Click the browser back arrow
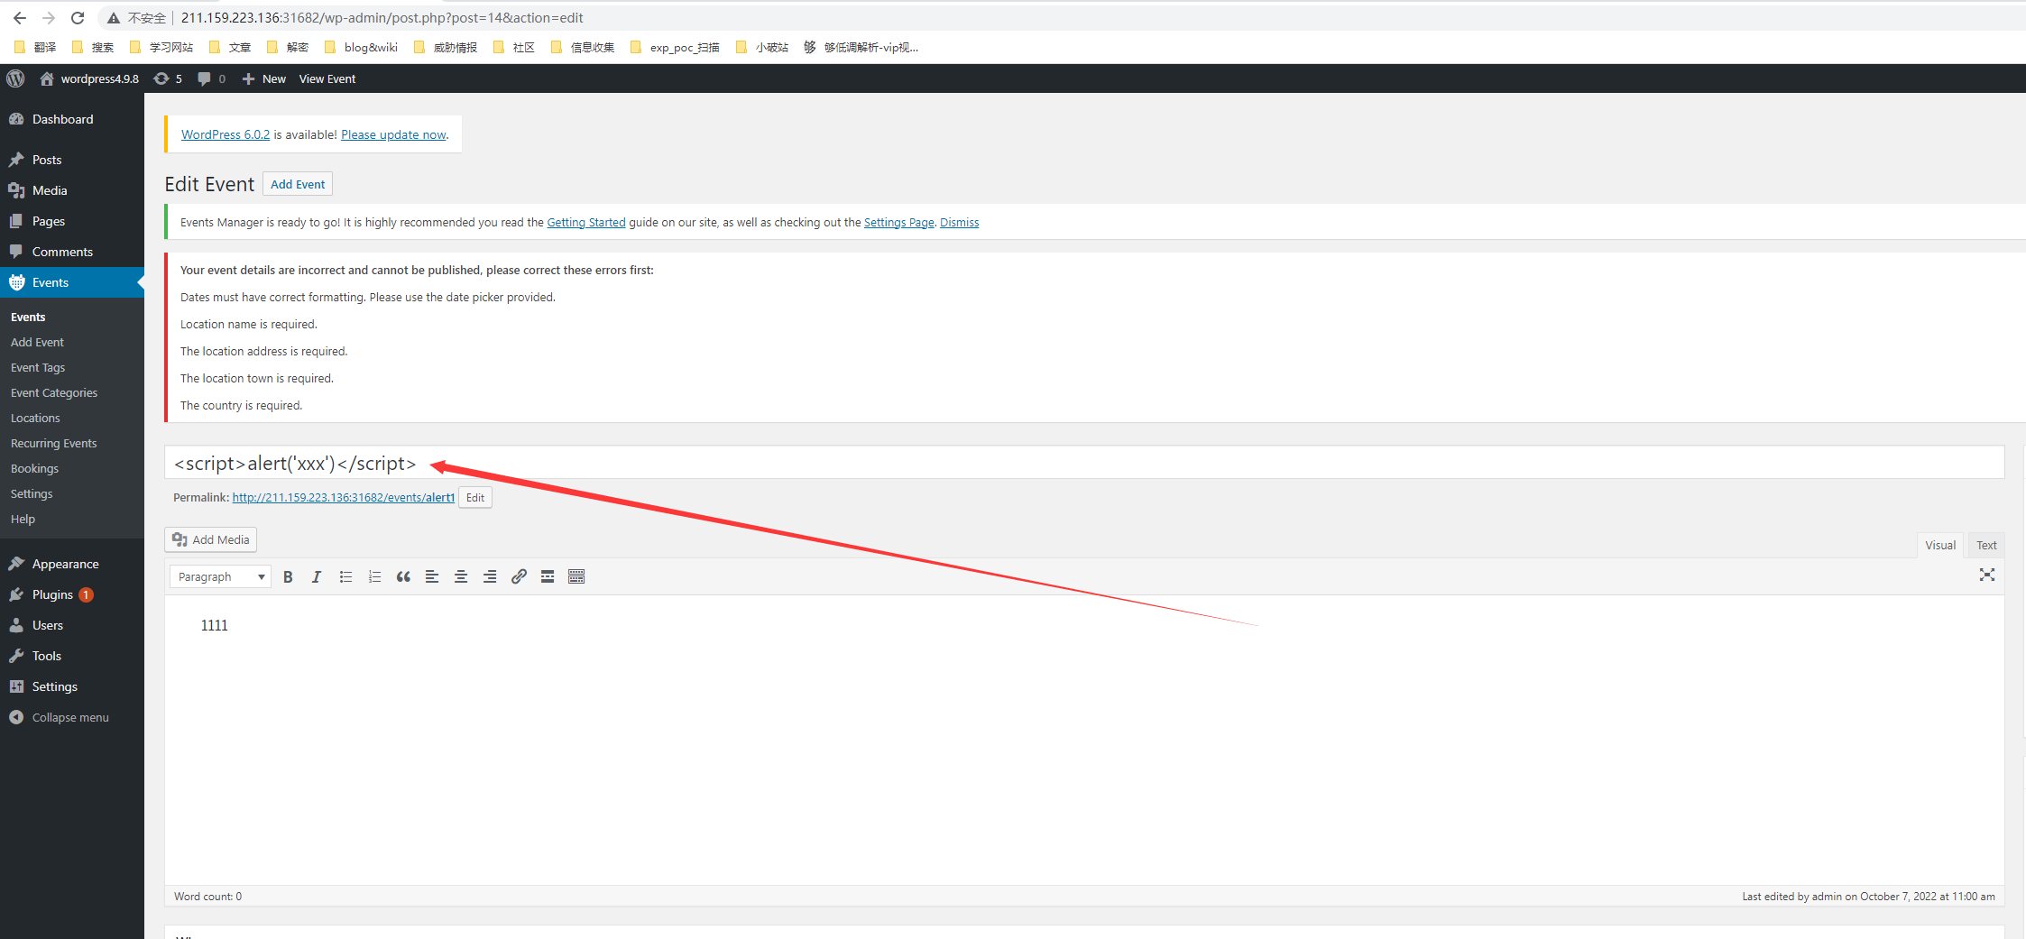This screenshot has width=2026, height=939. coord(20,18)
